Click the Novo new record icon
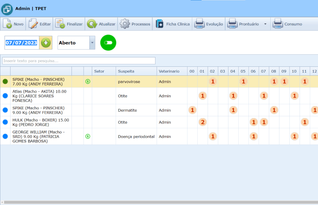Image resolution: width=318 pixels, height=205 pixels. pos(7,24)
